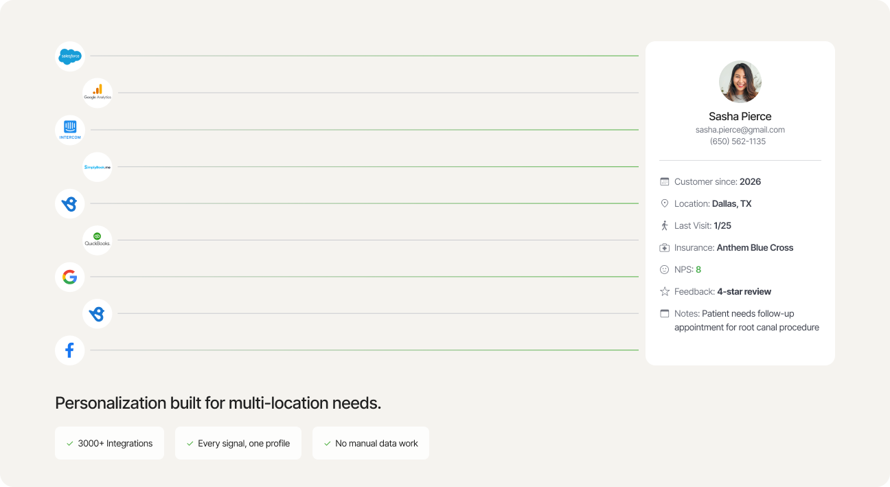Select the walking person icon beside Last Visit
This screenshot has width=890, height=487.
(x=664, y=225)
